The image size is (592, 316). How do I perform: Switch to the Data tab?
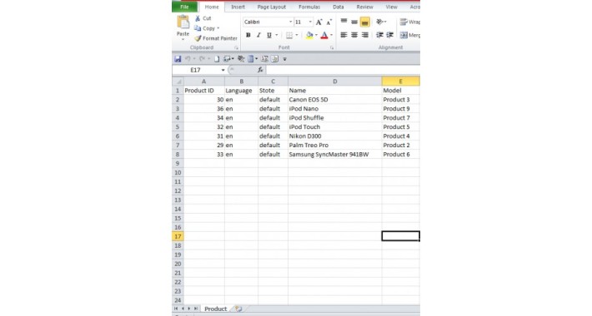tap(339, 7)
